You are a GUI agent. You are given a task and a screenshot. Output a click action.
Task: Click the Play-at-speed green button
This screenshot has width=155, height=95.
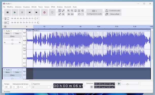click(119, 84)
